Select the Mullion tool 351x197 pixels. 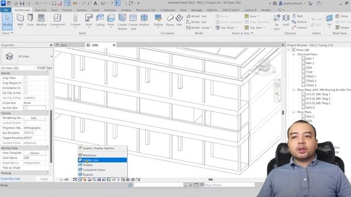click(144, 20)
